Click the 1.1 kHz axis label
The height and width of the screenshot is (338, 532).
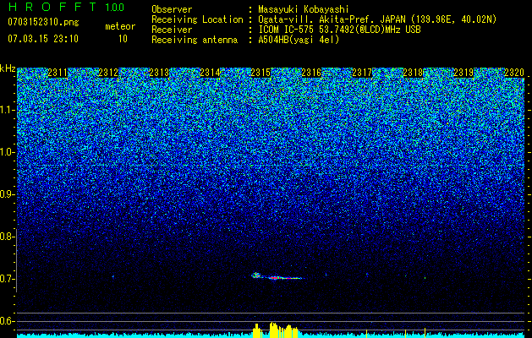coord(8,110)
